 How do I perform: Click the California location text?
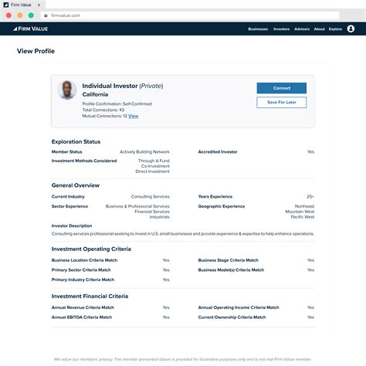(x=95, y=94)
